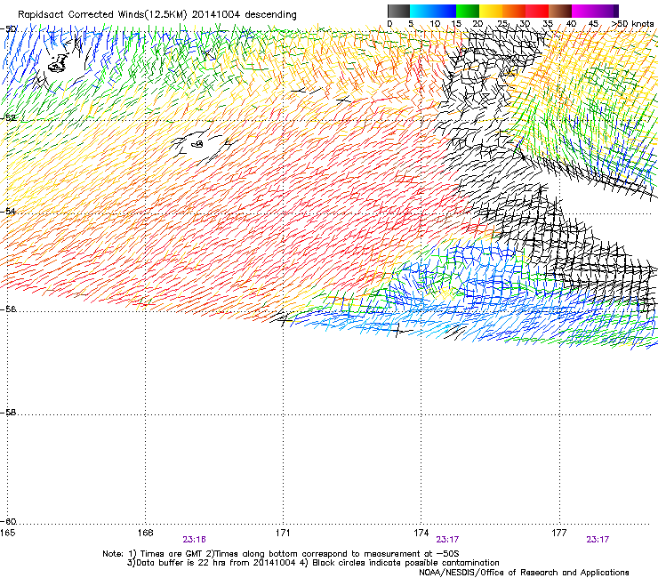Click the purple '23:16' swath time label
The width and height of the screenshot is (658, 578).
[195, 540]
